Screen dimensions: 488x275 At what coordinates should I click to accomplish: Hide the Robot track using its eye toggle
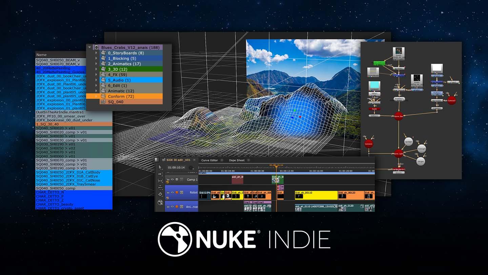172,192
